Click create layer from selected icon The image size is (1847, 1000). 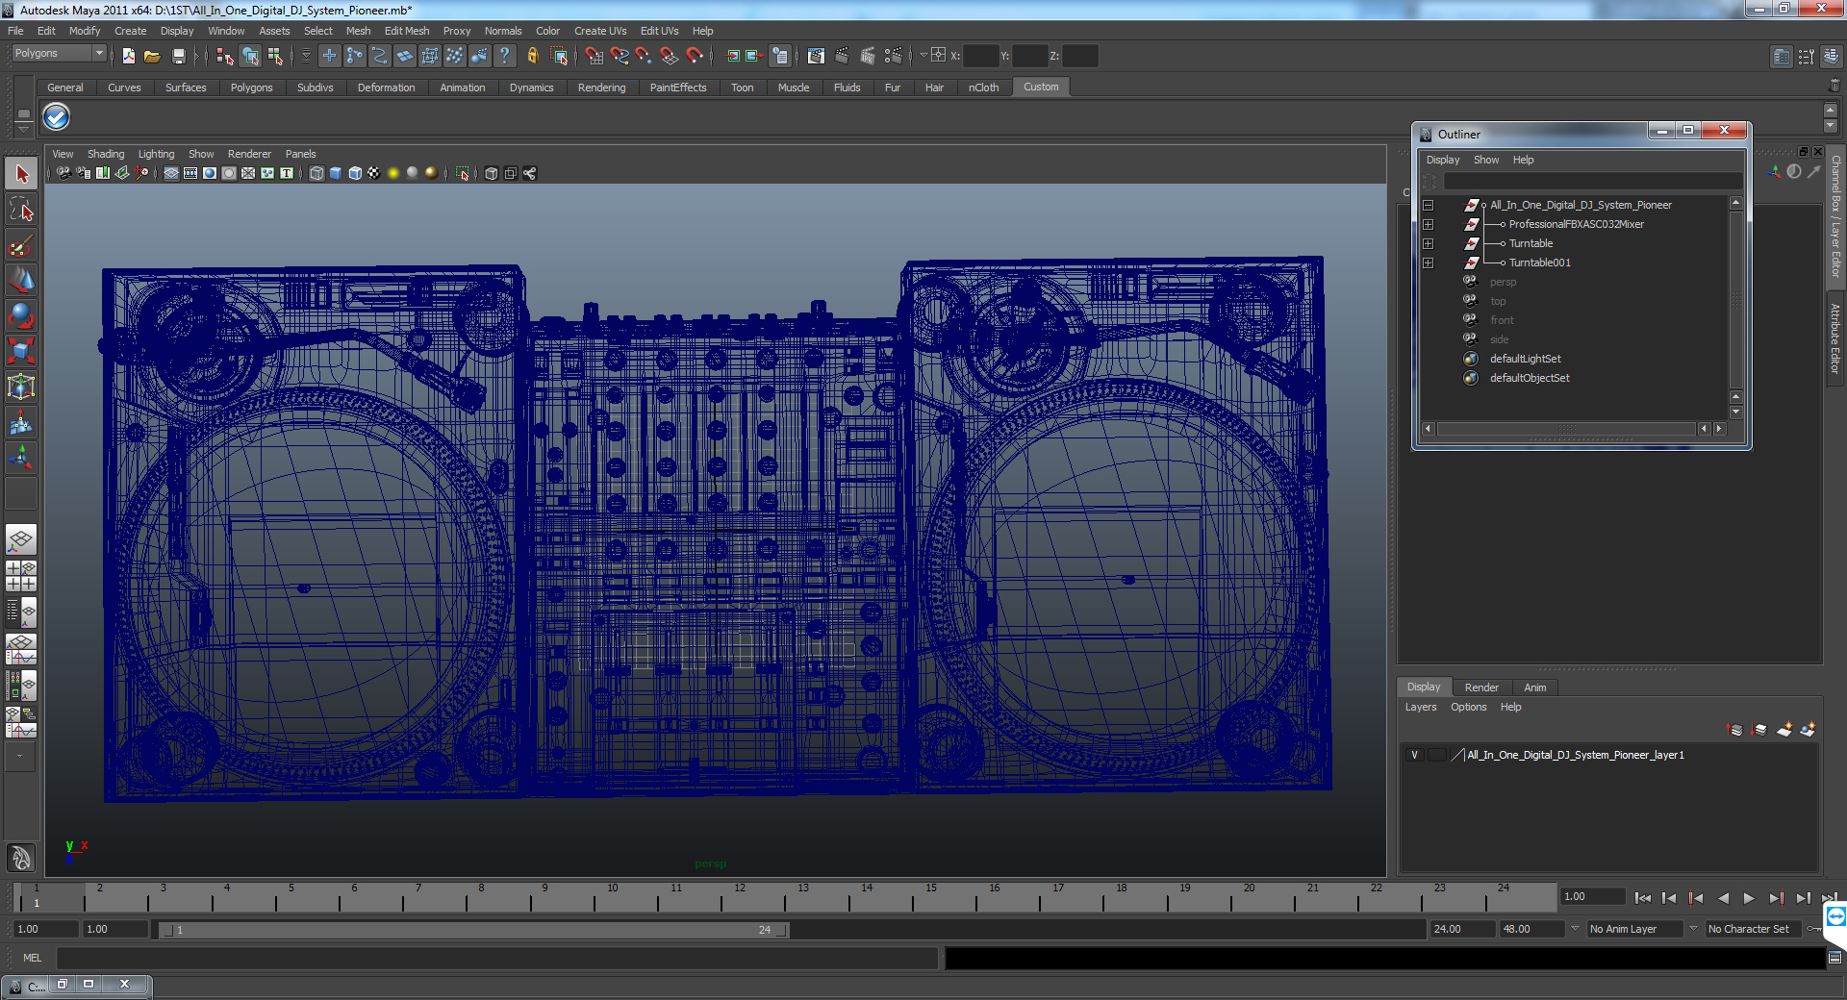coord(1808,730)
